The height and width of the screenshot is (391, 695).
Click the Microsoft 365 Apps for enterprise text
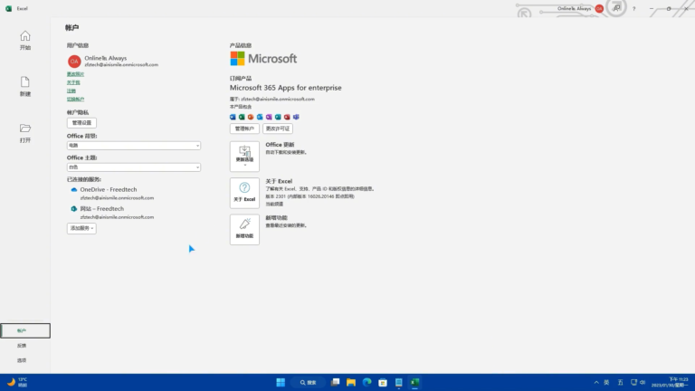285,88
